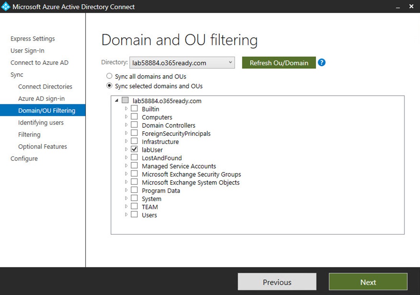The width and height of the screenshot is (420, 295).
Task: Click the blue help question mark icon
Action: [x=321, y=63]
